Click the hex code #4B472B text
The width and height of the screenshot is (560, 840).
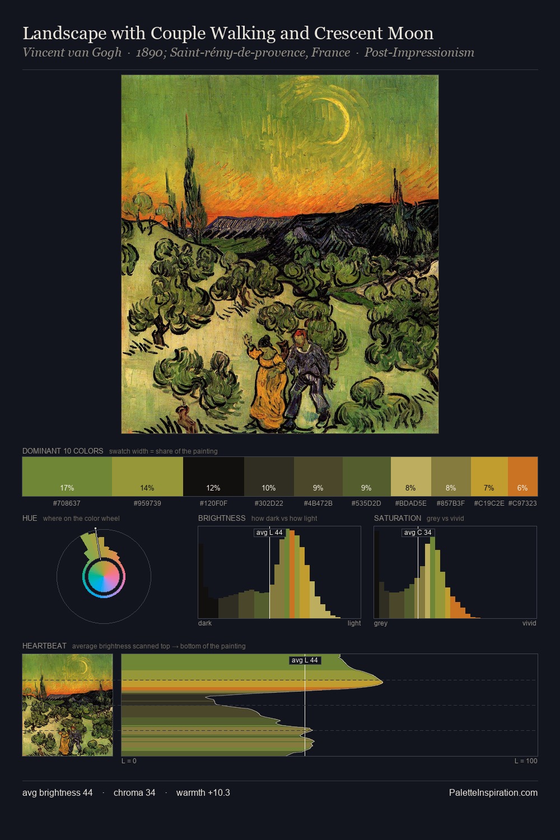tap(318, 503)
